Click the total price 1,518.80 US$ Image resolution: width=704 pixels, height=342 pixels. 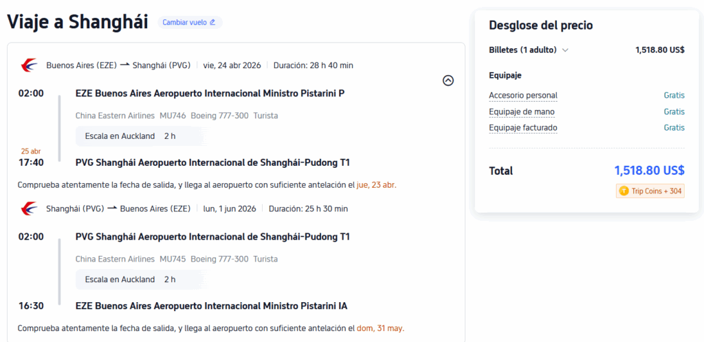649,171
